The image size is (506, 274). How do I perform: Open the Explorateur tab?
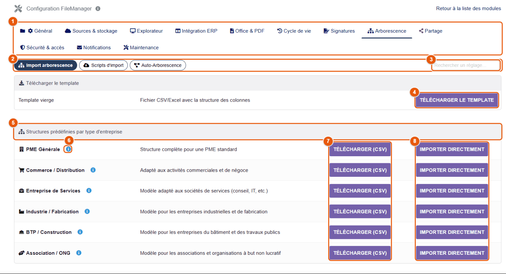point(146,31)
